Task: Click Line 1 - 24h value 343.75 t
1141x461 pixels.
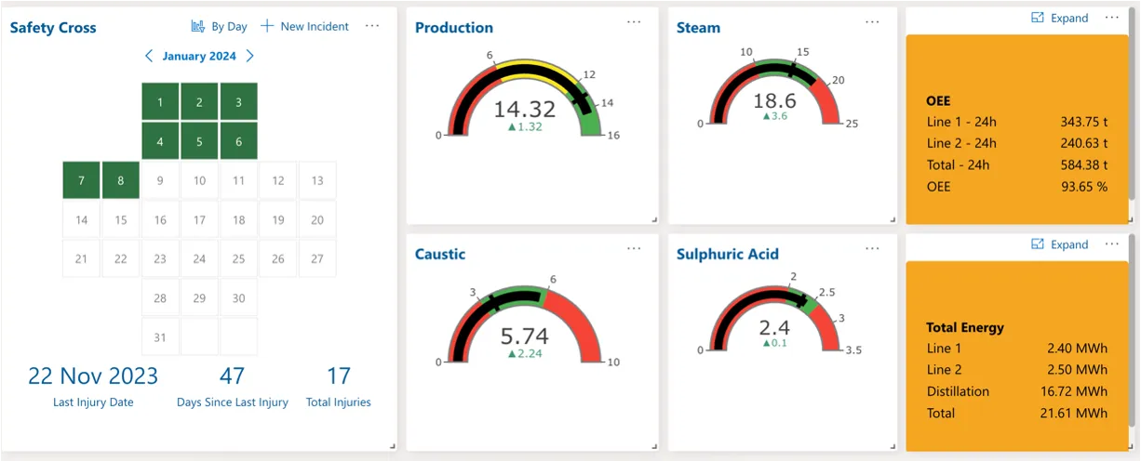Action: (1084, 121)
